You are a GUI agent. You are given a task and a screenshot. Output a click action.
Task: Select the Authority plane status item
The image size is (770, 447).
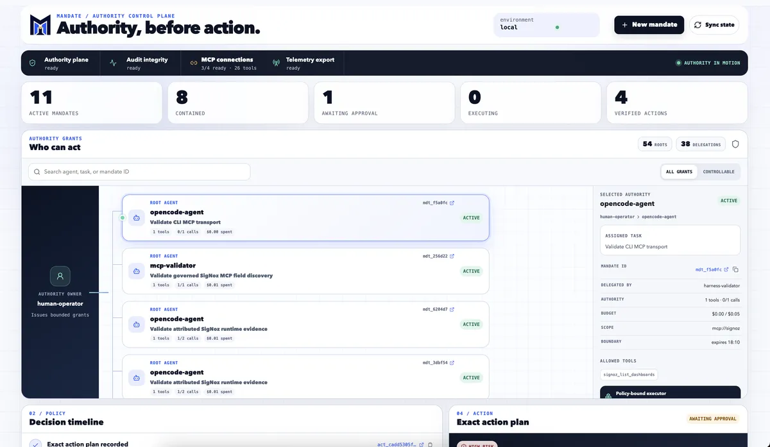pos(61,63)
